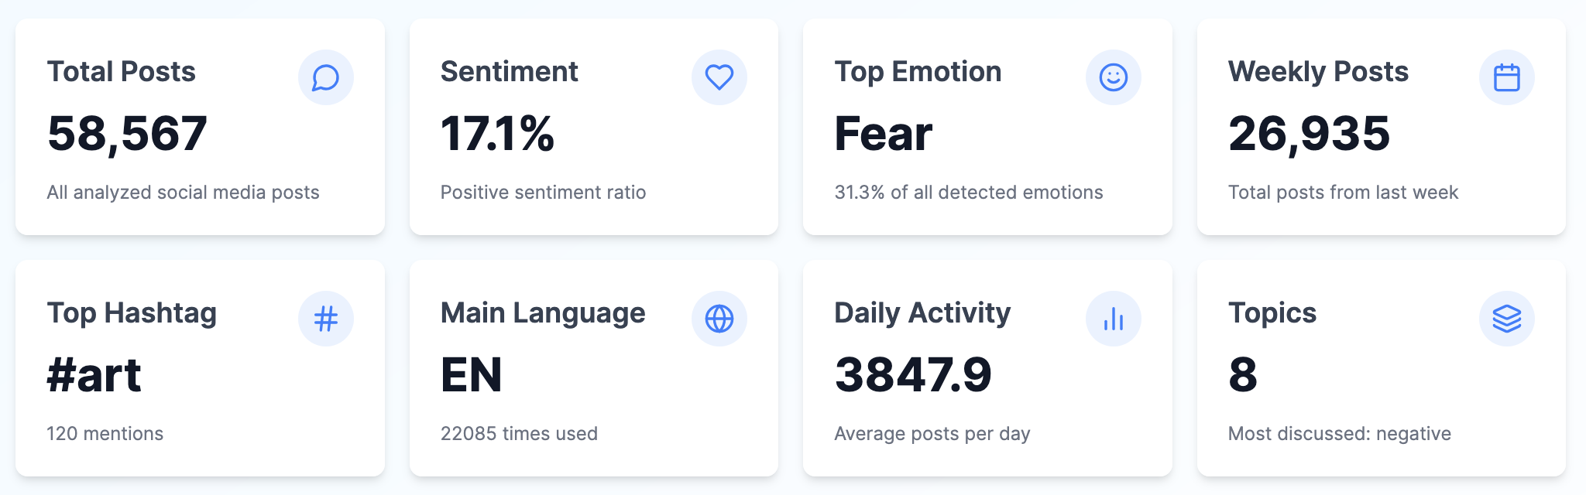Click the bar chart icon on Daily Activity
Image resolution: width=1586 pixels, height=495 pixels.
(x=1114, y=319)
